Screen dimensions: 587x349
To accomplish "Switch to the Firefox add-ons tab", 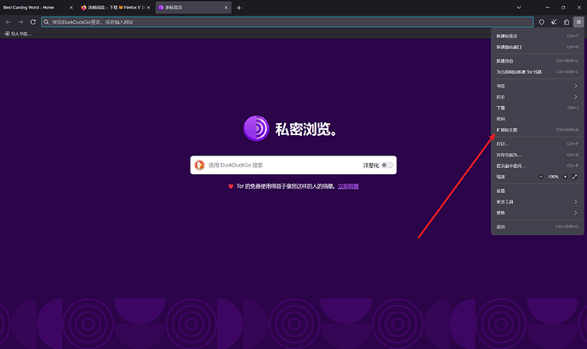I will point(116,8).
